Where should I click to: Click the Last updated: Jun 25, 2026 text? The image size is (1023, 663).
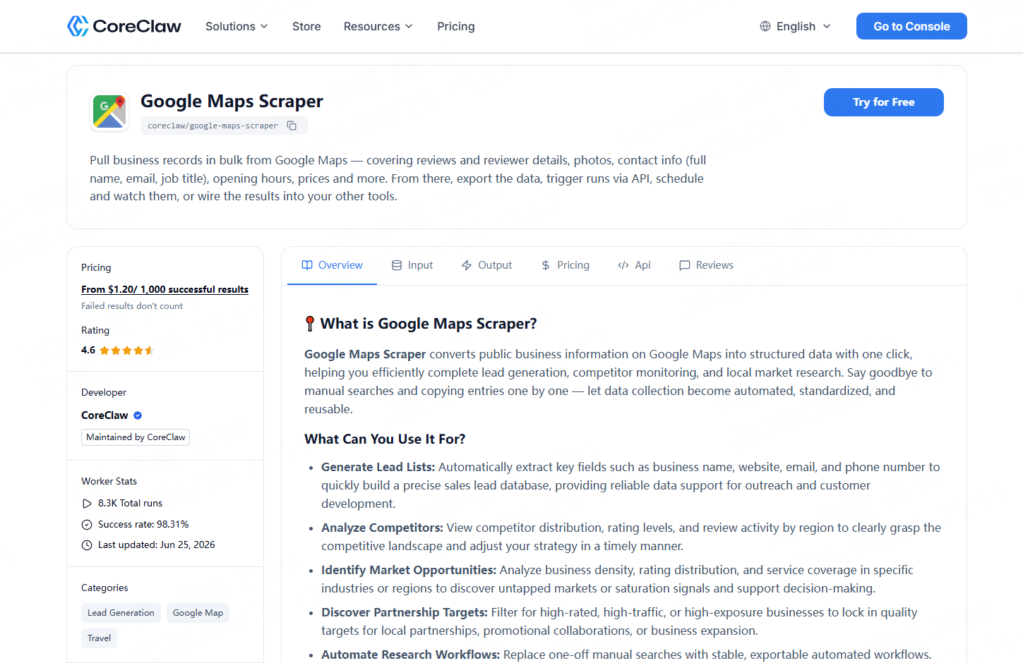pyautogui.click(x=157, y=545)
